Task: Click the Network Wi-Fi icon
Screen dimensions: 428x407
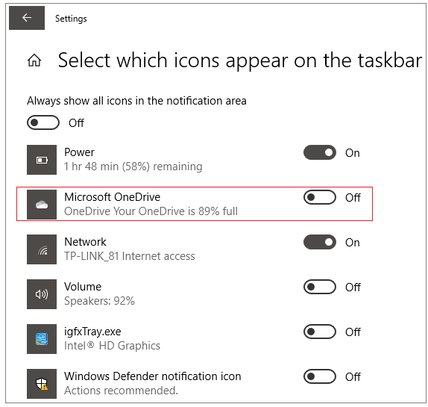Action: tap(42, 249)
